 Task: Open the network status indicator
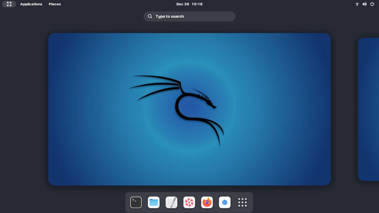point(357,4)
